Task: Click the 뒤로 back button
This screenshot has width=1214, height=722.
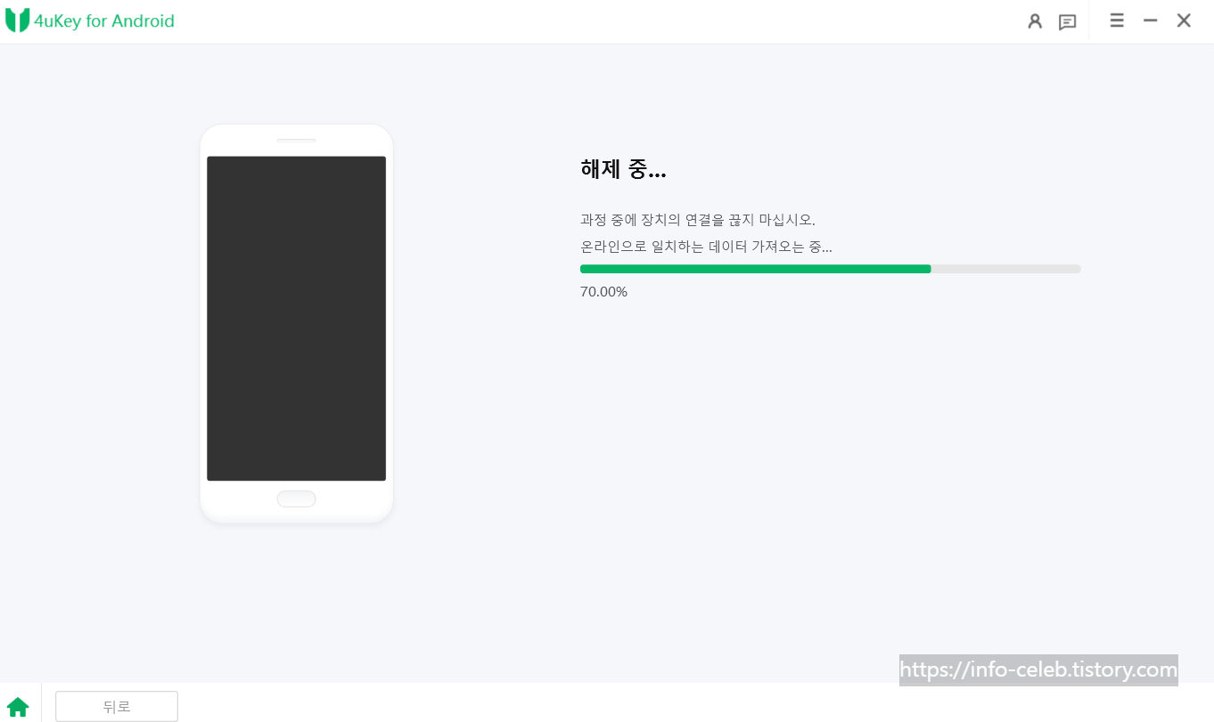Action: point(117,706)
